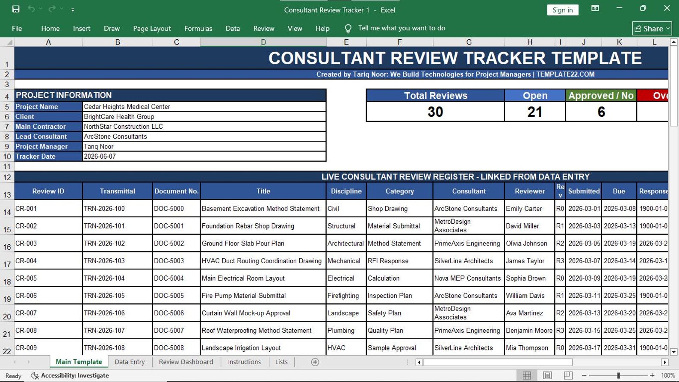
Task: Select the Main Template sheet tab
Action: coord(79,362)
